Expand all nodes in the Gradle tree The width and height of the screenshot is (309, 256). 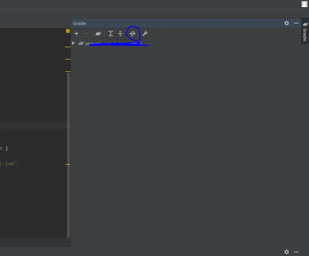pos(110,34)
